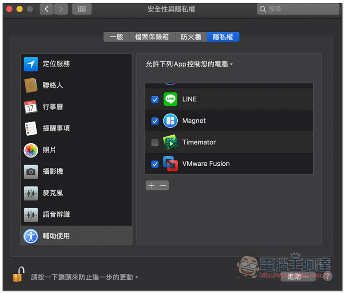Toggle the Magnet app checkbox
345x294 pixels.
click(x=155, y=121)
